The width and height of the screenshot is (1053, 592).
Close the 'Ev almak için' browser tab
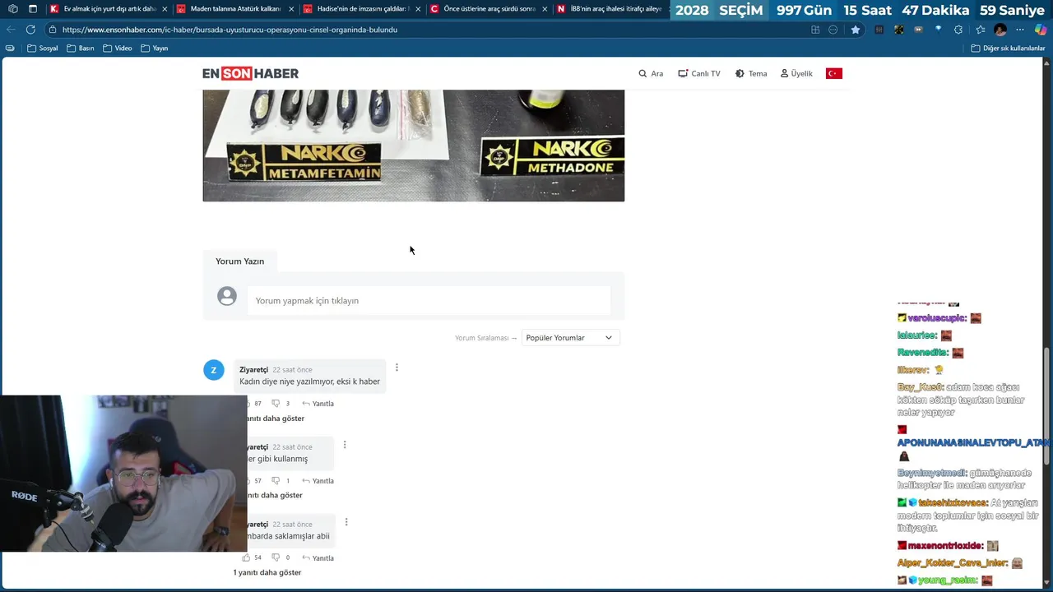[x=165, y=9]
